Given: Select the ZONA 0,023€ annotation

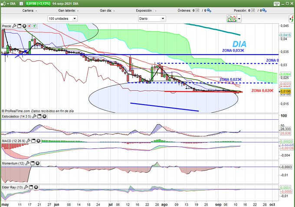Looking at the screenshot, I should [230, 79].
